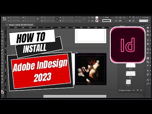Select the Hand tool

pyautogui.click(x=2, y=82)
